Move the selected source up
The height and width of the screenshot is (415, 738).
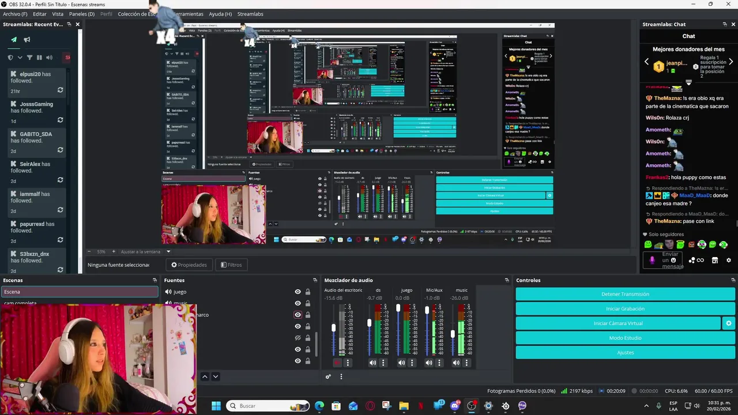[x=205, y=376]
